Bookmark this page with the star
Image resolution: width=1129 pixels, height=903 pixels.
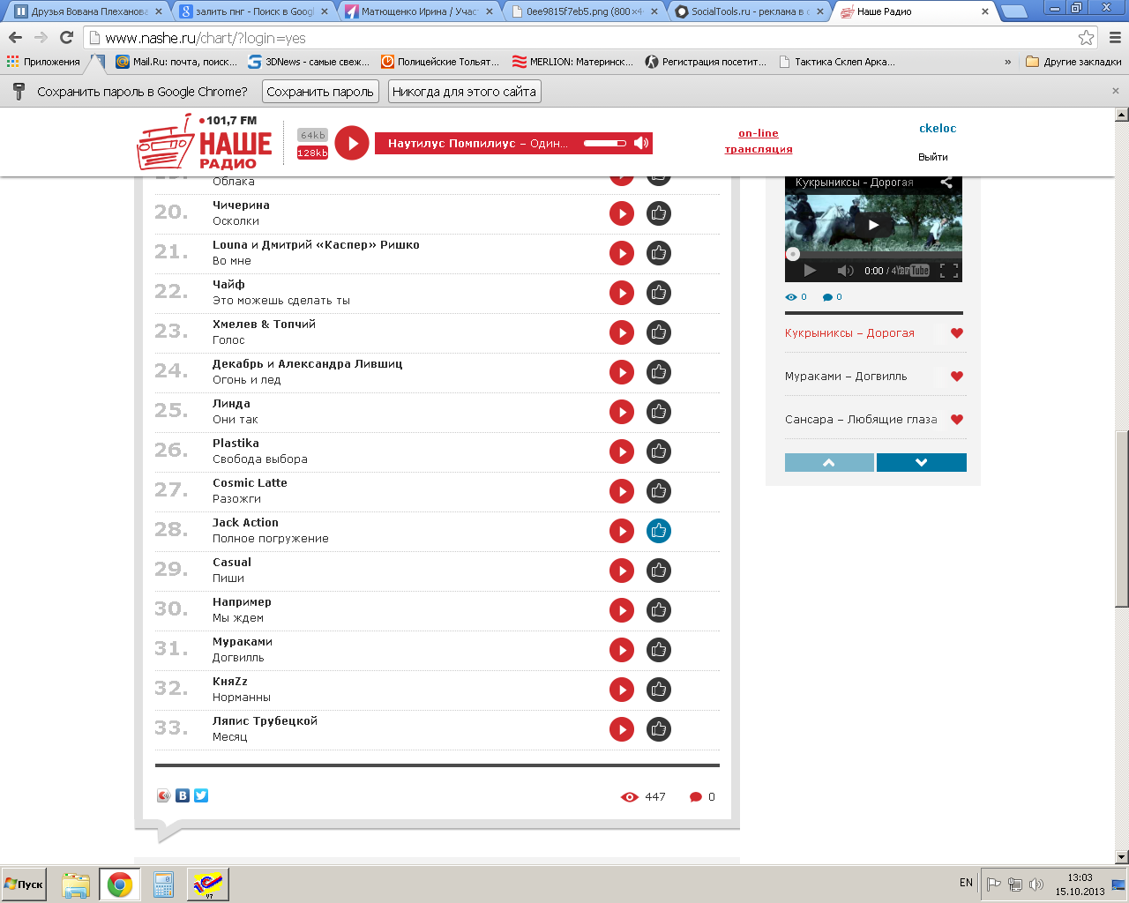tap(1087, 38)
